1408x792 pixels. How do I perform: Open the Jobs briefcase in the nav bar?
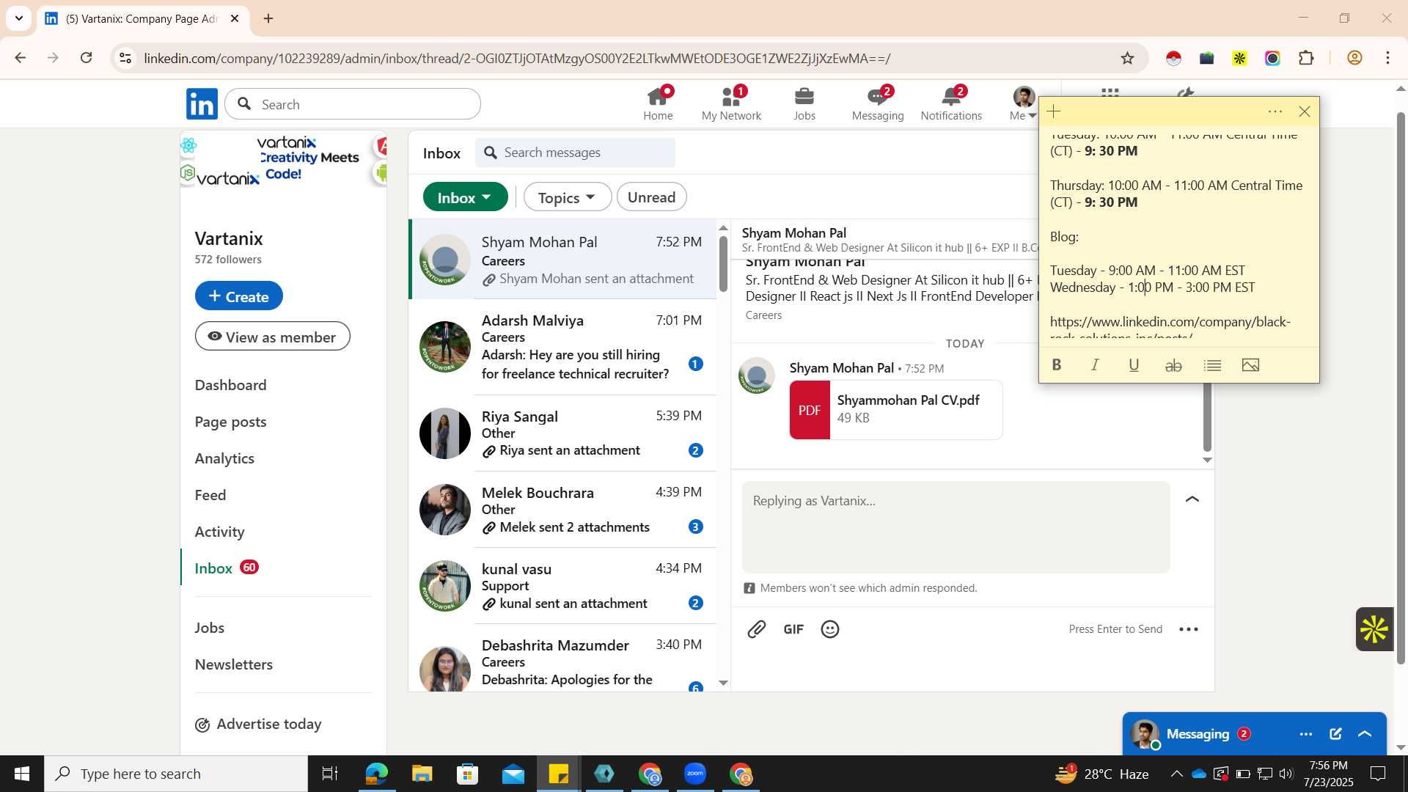pos(804,103)
